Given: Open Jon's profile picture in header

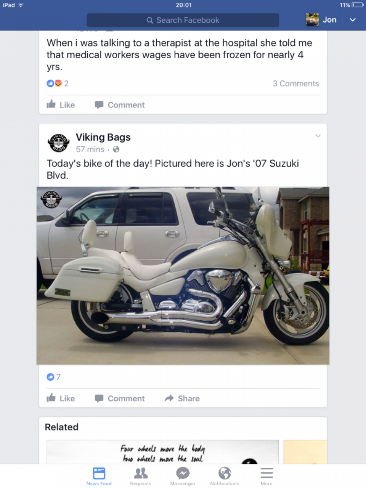Looking at the screenshot, I should (x=312, y=20).
